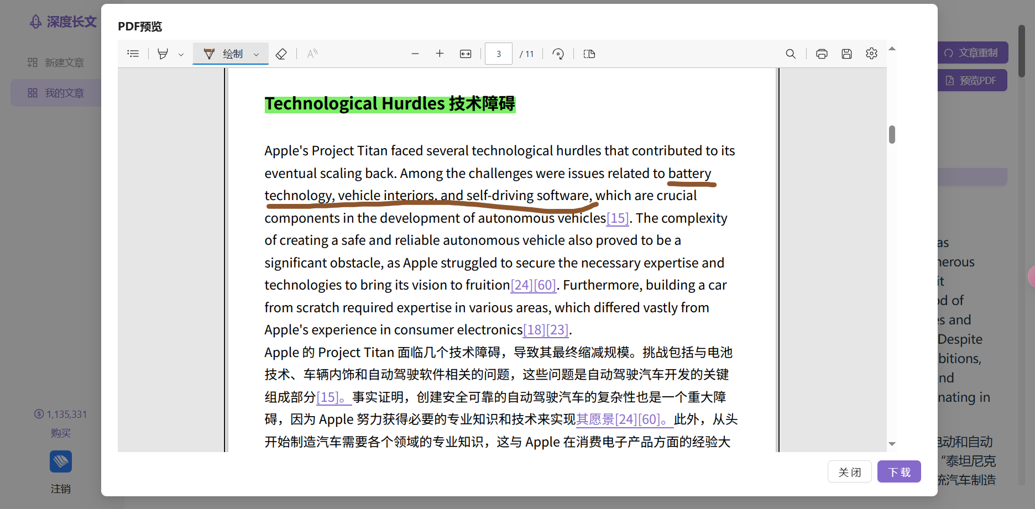The height and width of the screenshot is (509, 1035).
Task: Open highlighter options dropdown arrow
Action: point(181,54)
